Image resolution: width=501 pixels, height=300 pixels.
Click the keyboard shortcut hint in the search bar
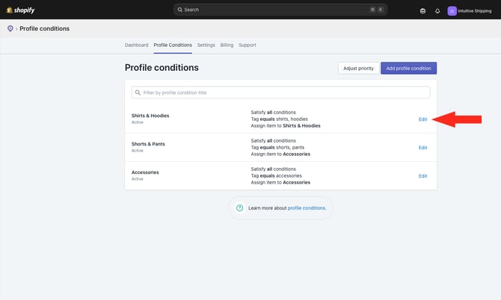pyautogui.click(x=376, y=10)
